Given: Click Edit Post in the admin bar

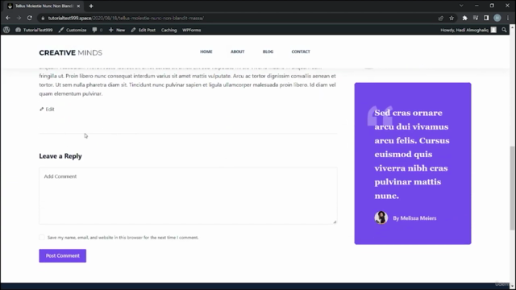Looking at the screenshot, I should (144, 30).
